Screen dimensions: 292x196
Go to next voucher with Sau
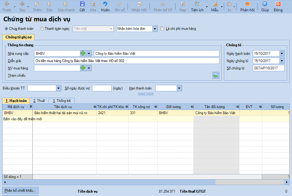22,6
